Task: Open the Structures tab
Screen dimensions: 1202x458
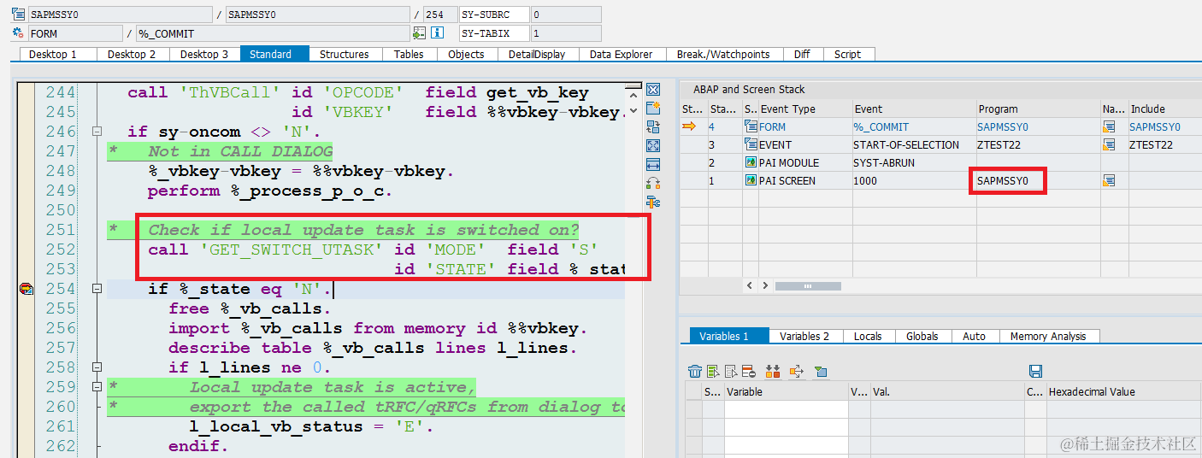Action: coord(345,54)
